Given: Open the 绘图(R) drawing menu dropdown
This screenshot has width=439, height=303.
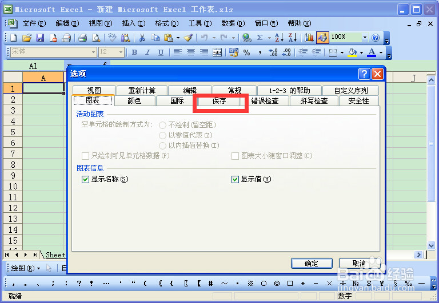Looking at the screenshot, I should pos(26,268).
